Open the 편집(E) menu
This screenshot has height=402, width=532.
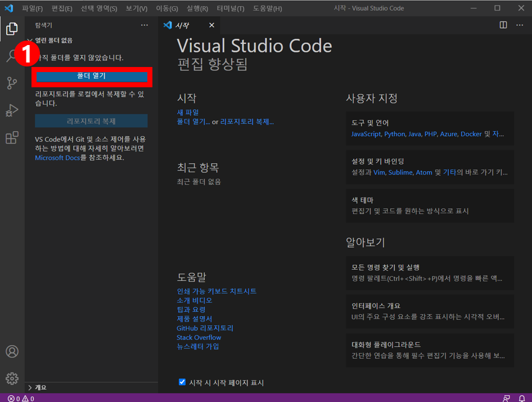(x=62, y=8)
